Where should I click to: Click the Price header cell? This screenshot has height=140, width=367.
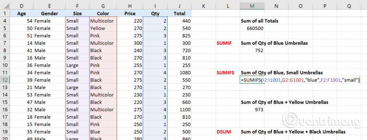pyautogui.click(x=130, y=14)
